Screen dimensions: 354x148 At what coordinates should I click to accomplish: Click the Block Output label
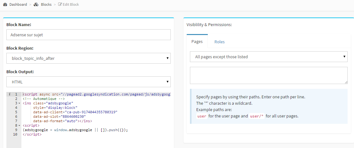[21, 72]
